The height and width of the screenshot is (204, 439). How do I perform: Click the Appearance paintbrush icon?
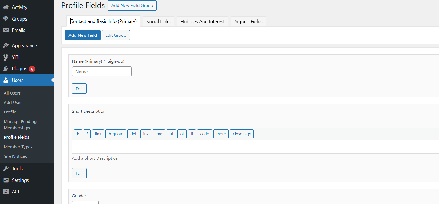[x=6, y=46]
